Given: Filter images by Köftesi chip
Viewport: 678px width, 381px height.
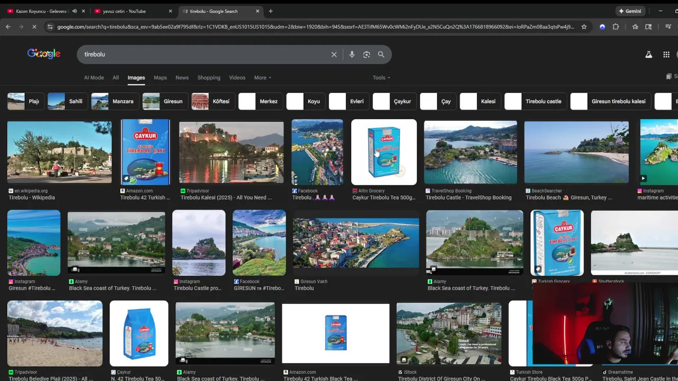Looking at the screenshot, I should [212, 101].
